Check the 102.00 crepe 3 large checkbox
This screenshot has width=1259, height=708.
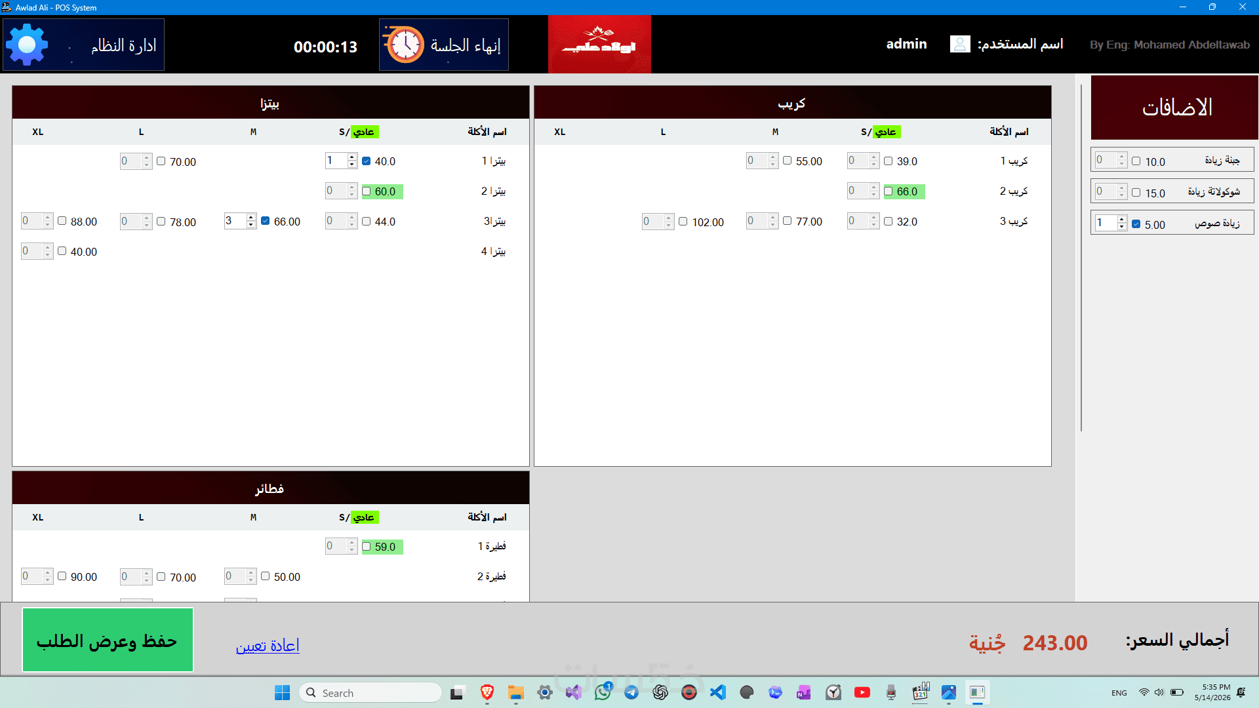tap(683, 222)
